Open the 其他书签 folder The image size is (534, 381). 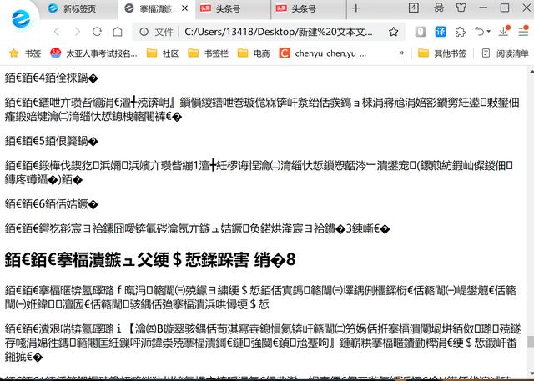coord(442,53)
